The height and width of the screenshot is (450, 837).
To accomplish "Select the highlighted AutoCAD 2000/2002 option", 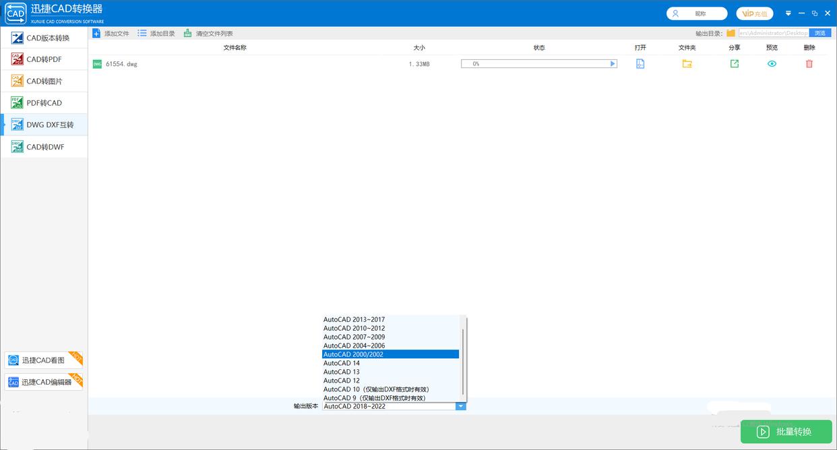I will click(391, 354).
